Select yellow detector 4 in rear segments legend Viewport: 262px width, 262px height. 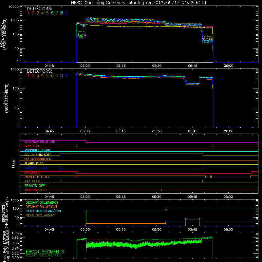click(x=43, y=76)
